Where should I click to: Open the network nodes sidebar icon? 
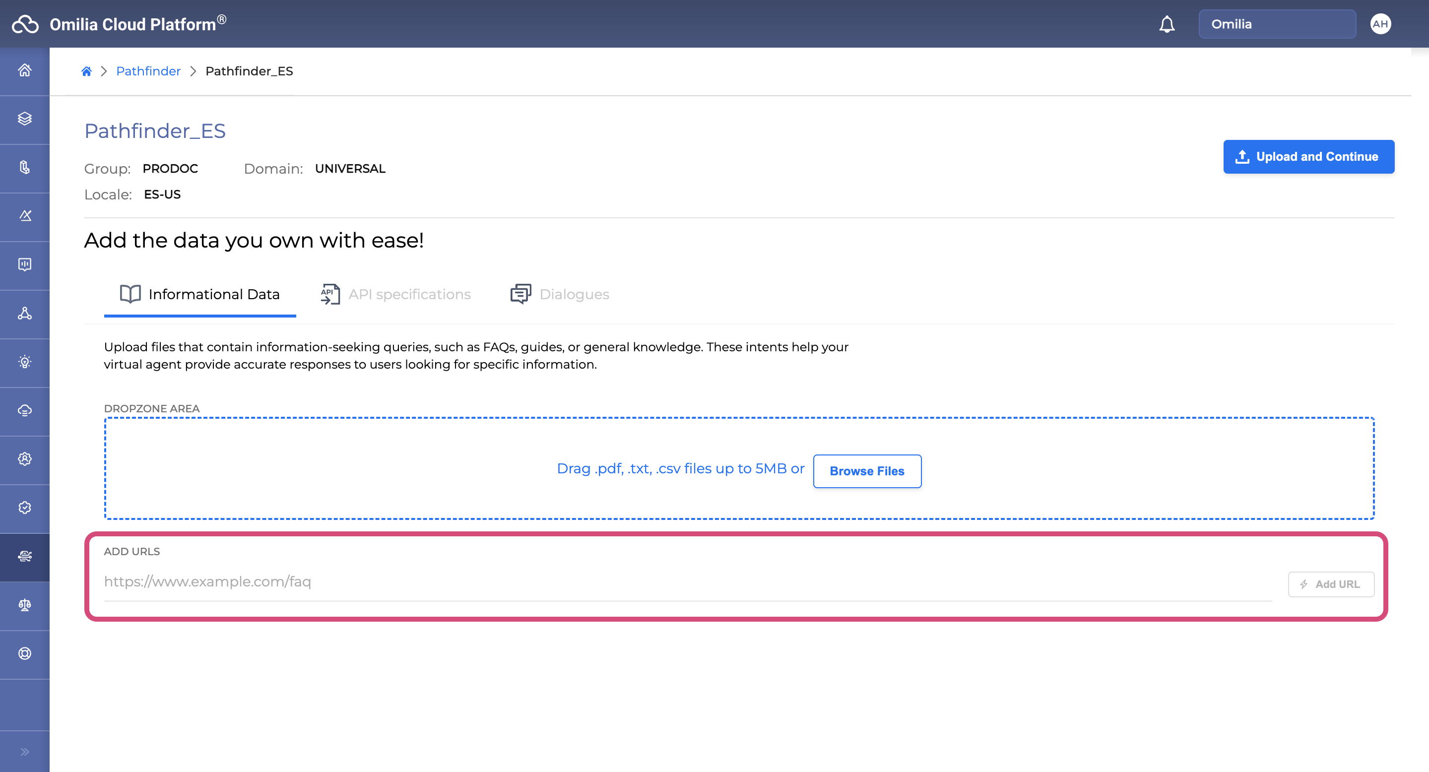[x=24, y=314]
